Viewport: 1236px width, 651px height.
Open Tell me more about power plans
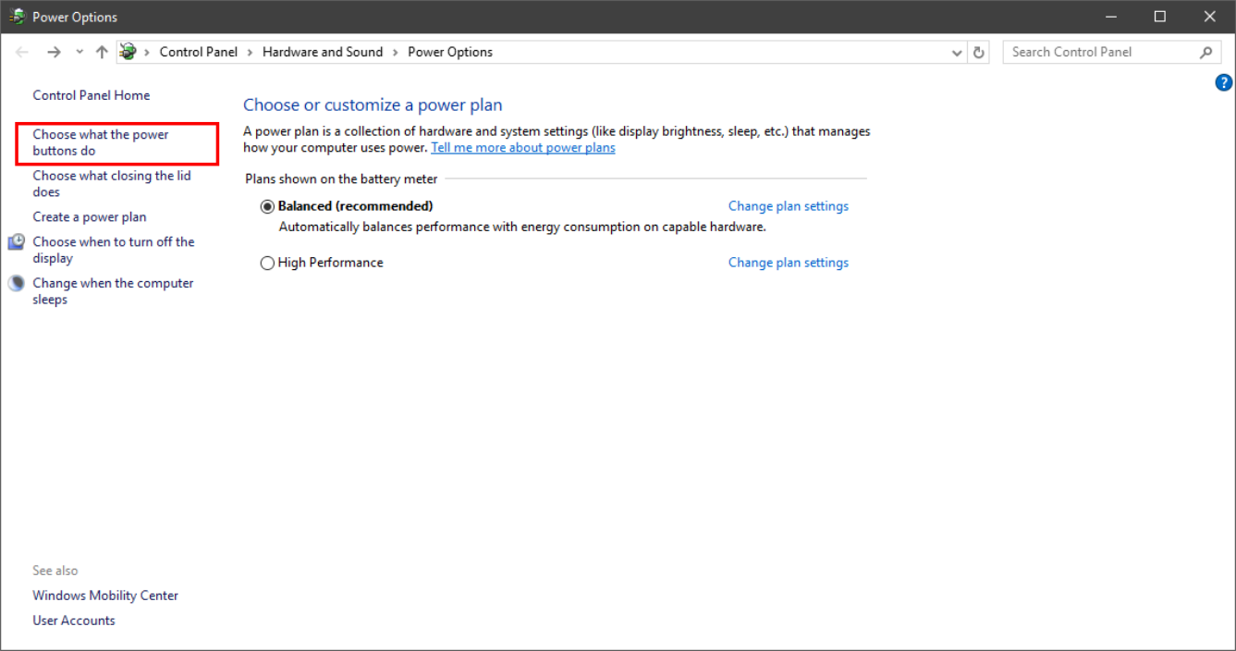click(523, 148)
